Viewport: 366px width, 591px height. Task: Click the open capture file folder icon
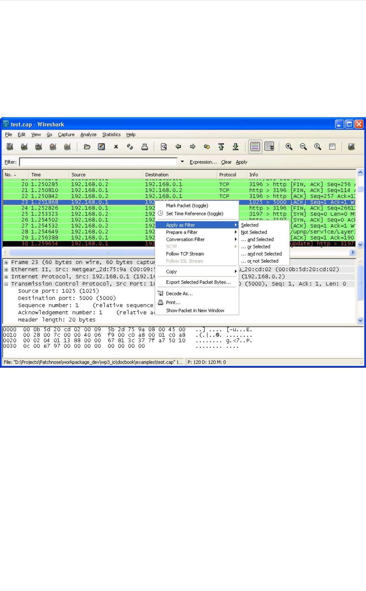[x=87, y=147]
